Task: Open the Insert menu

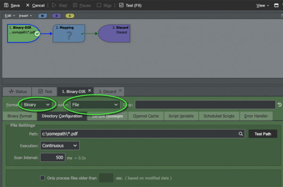Action: coord(25,16)
